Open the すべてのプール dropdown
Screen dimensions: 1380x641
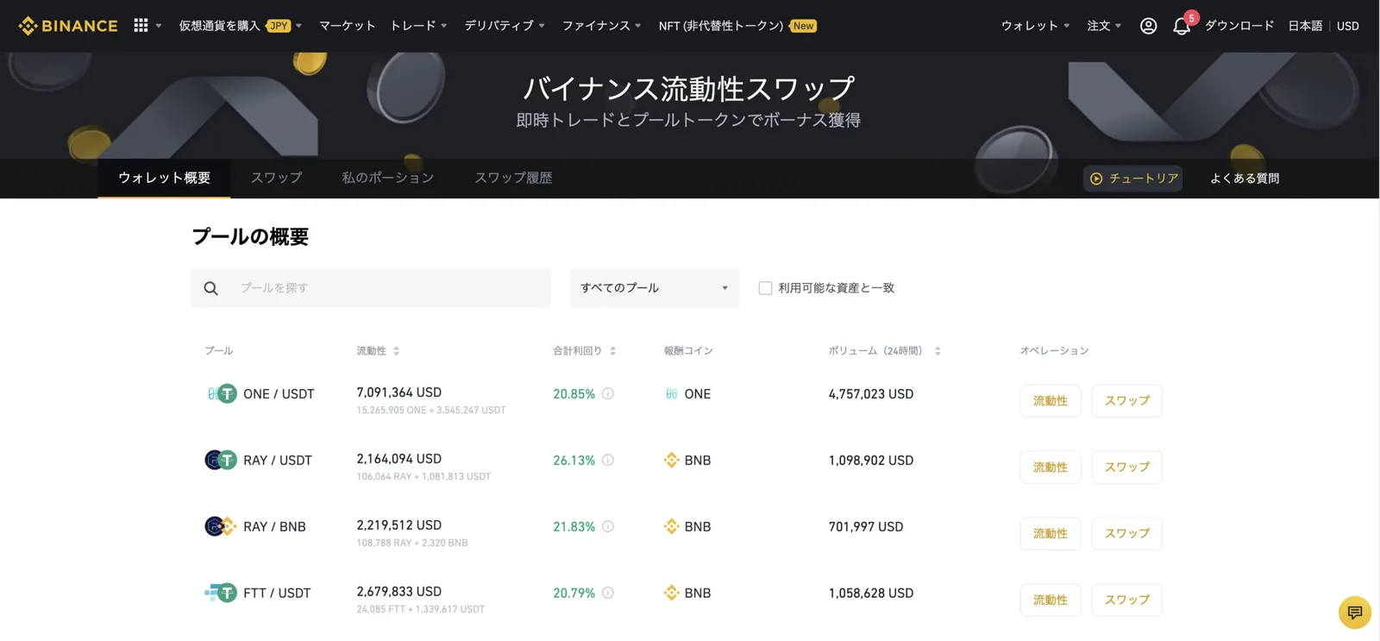tap(655, 288)
